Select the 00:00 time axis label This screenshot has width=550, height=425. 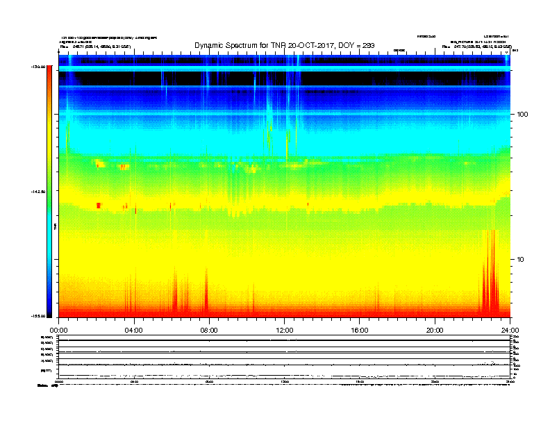coord(58,331)
